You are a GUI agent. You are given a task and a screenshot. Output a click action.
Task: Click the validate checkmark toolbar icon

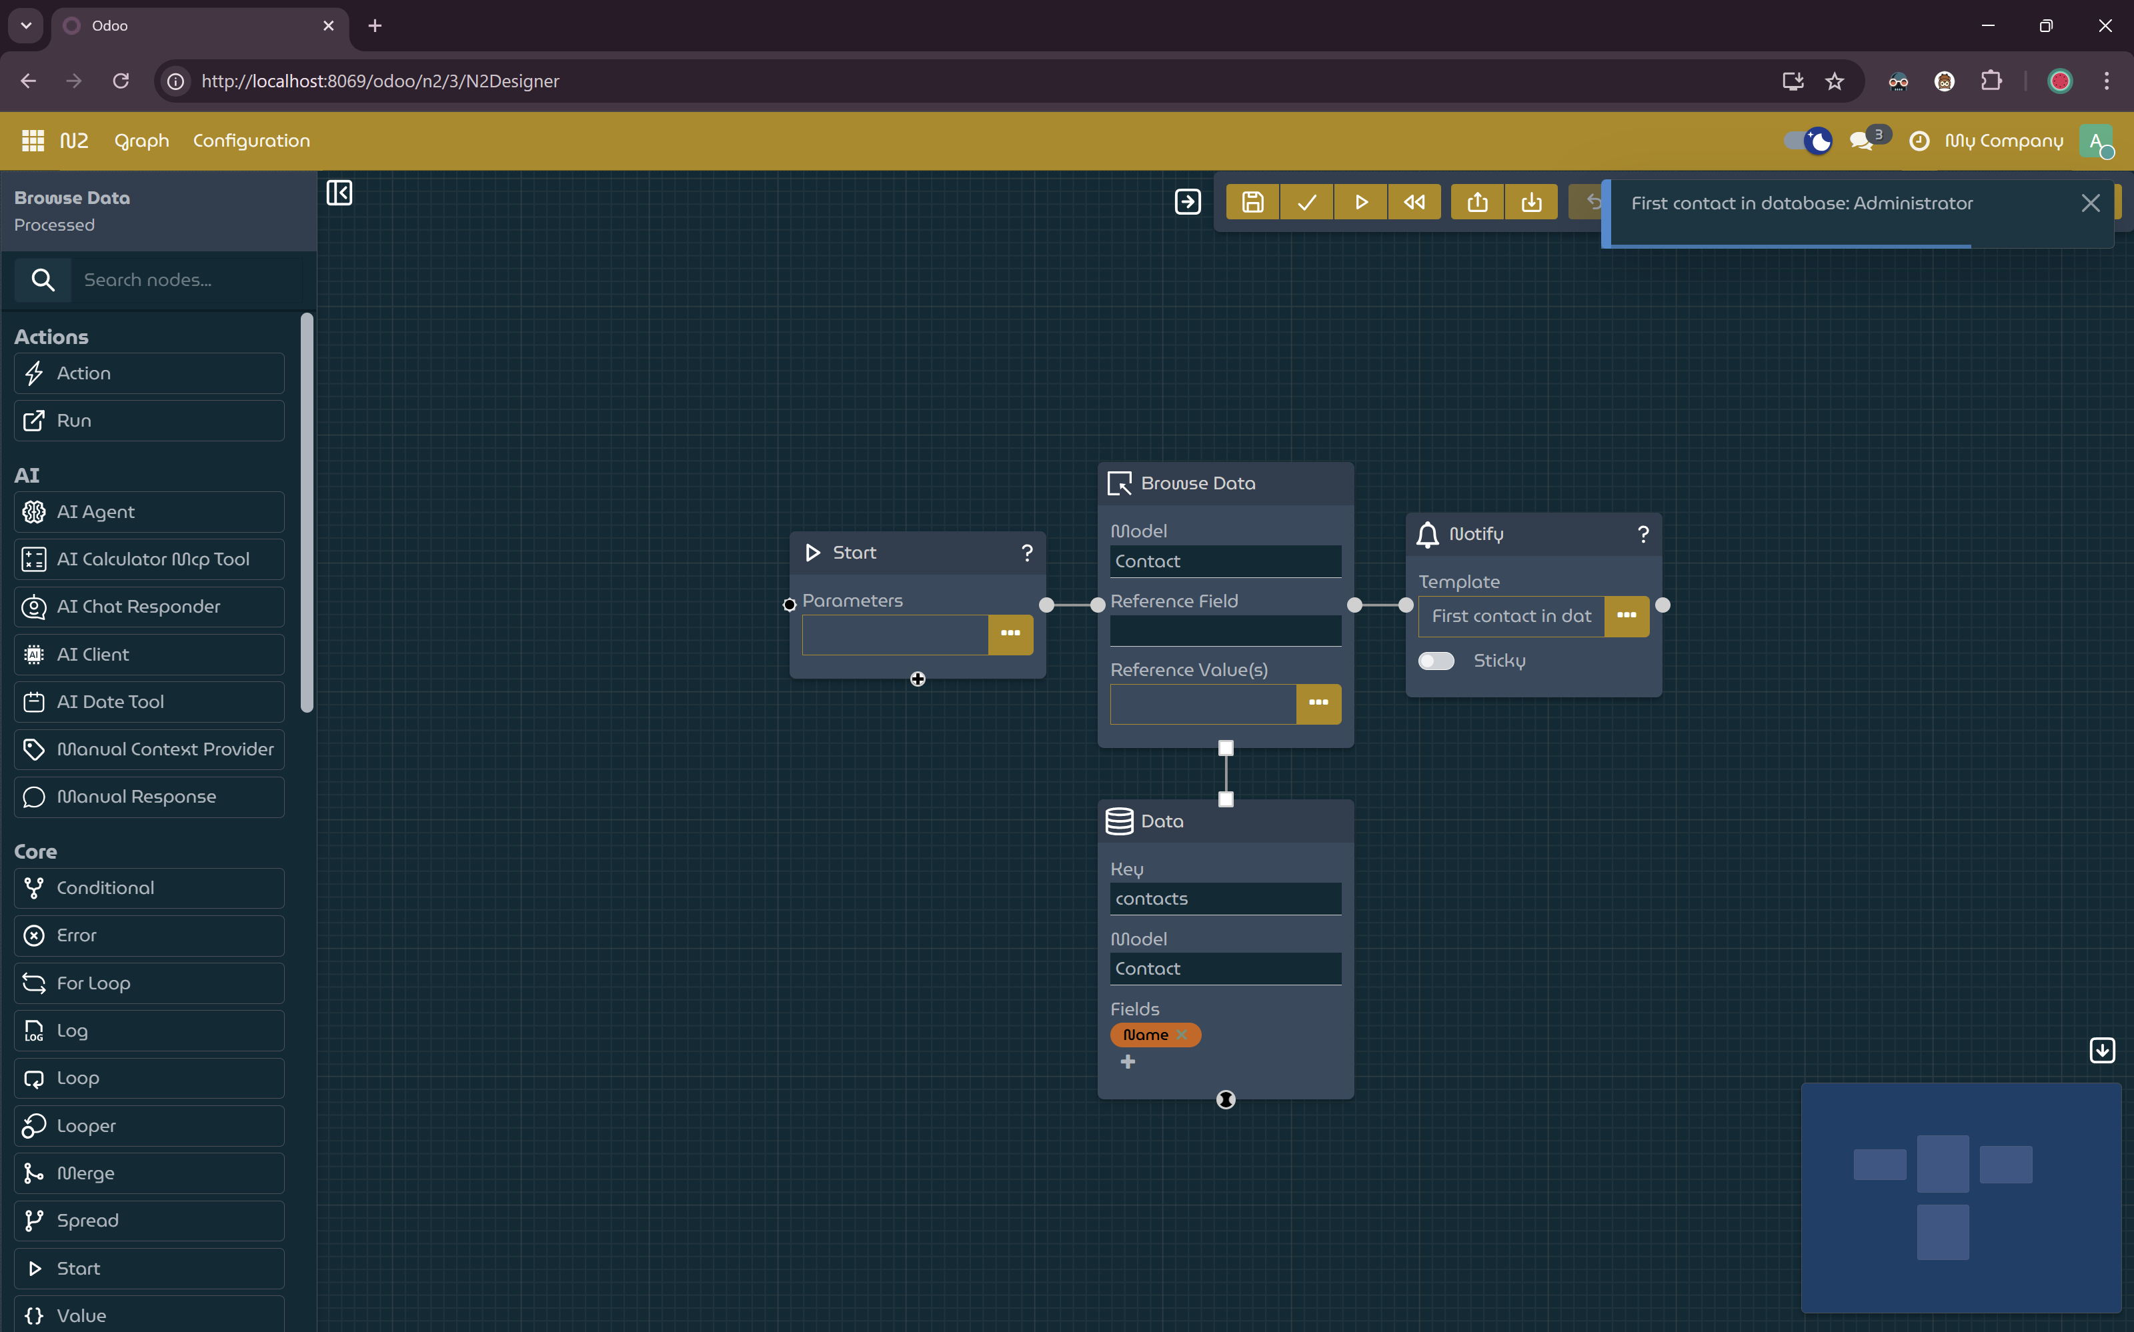coord(1306,203)
